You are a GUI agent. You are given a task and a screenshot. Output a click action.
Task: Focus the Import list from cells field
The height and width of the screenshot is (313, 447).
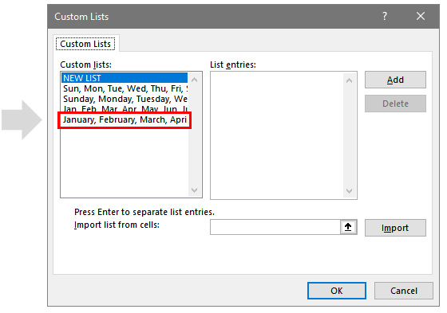(275, 227)
